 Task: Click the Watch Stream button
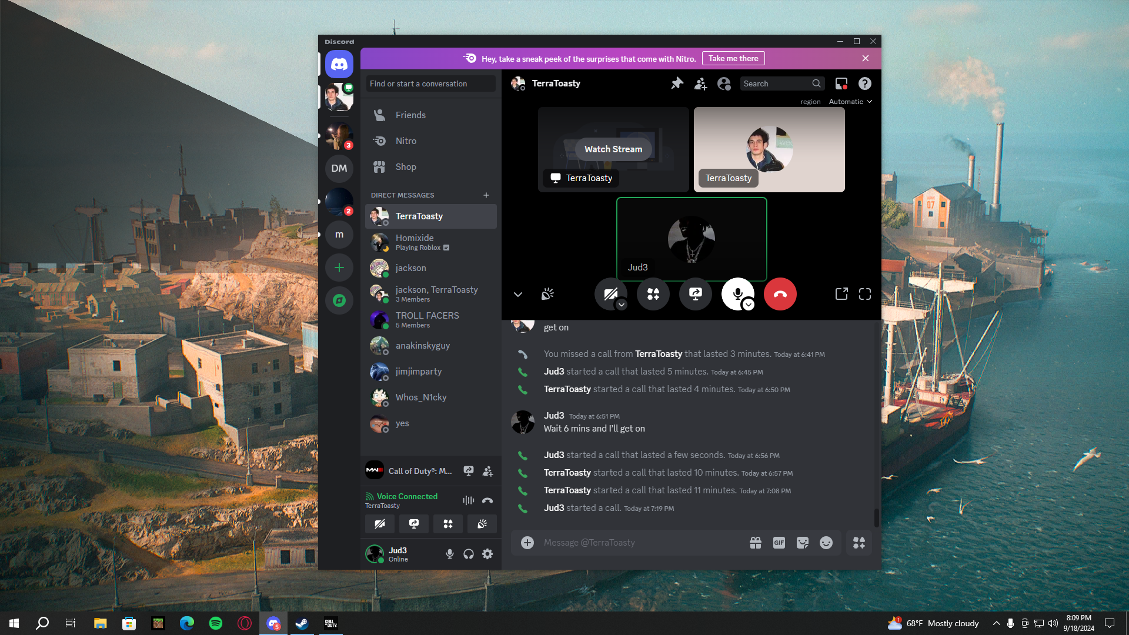[x=613, y=149]
